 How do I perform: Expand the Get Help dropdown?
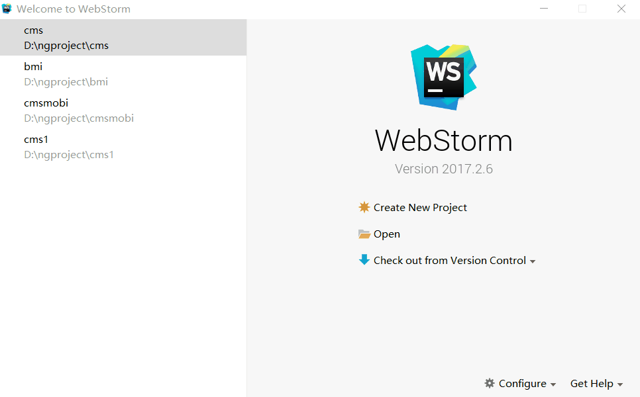point(621,384)
